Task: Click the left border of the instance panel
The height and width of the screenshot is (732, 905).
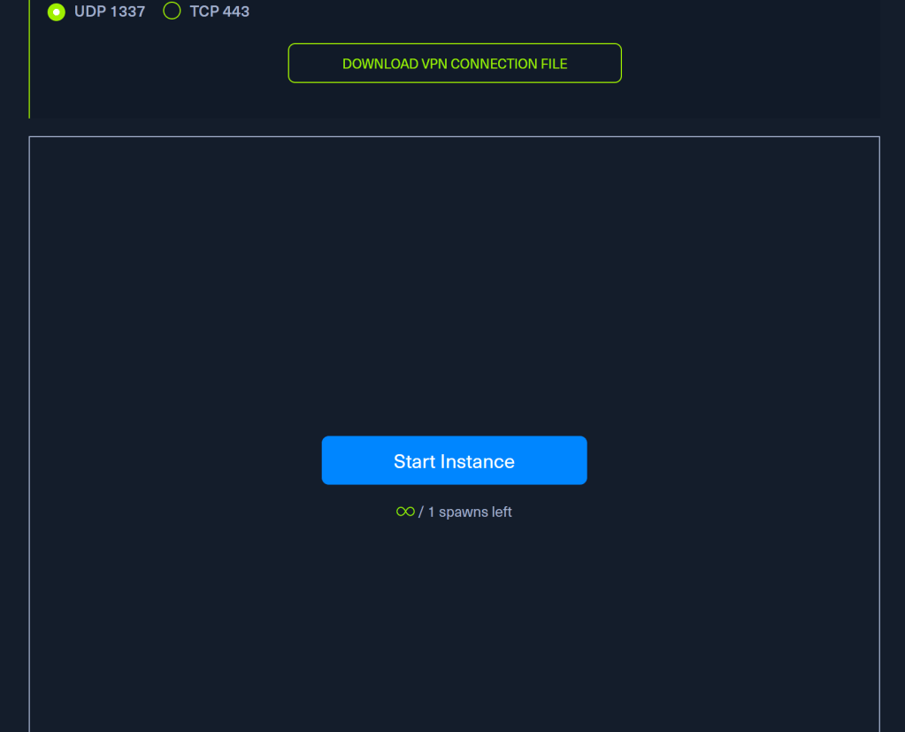Action: (x=29, y=434)
